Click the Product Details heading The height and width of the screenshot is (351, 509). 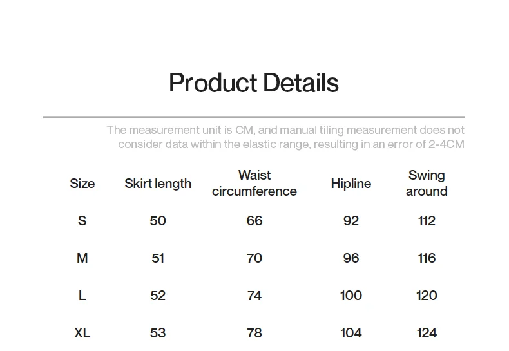[253, 83]
